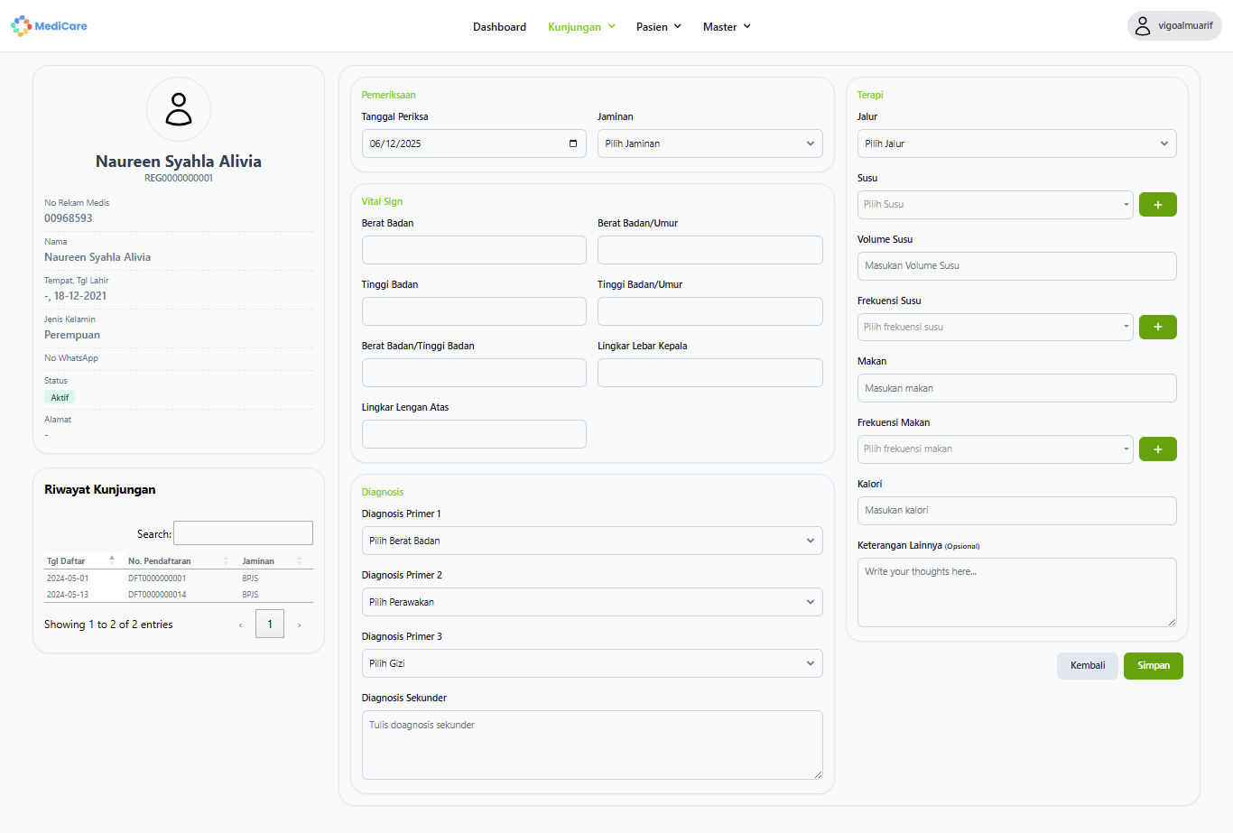
Task: Focus the Berat Badan/Umur input field
Action: click(710, 250)
